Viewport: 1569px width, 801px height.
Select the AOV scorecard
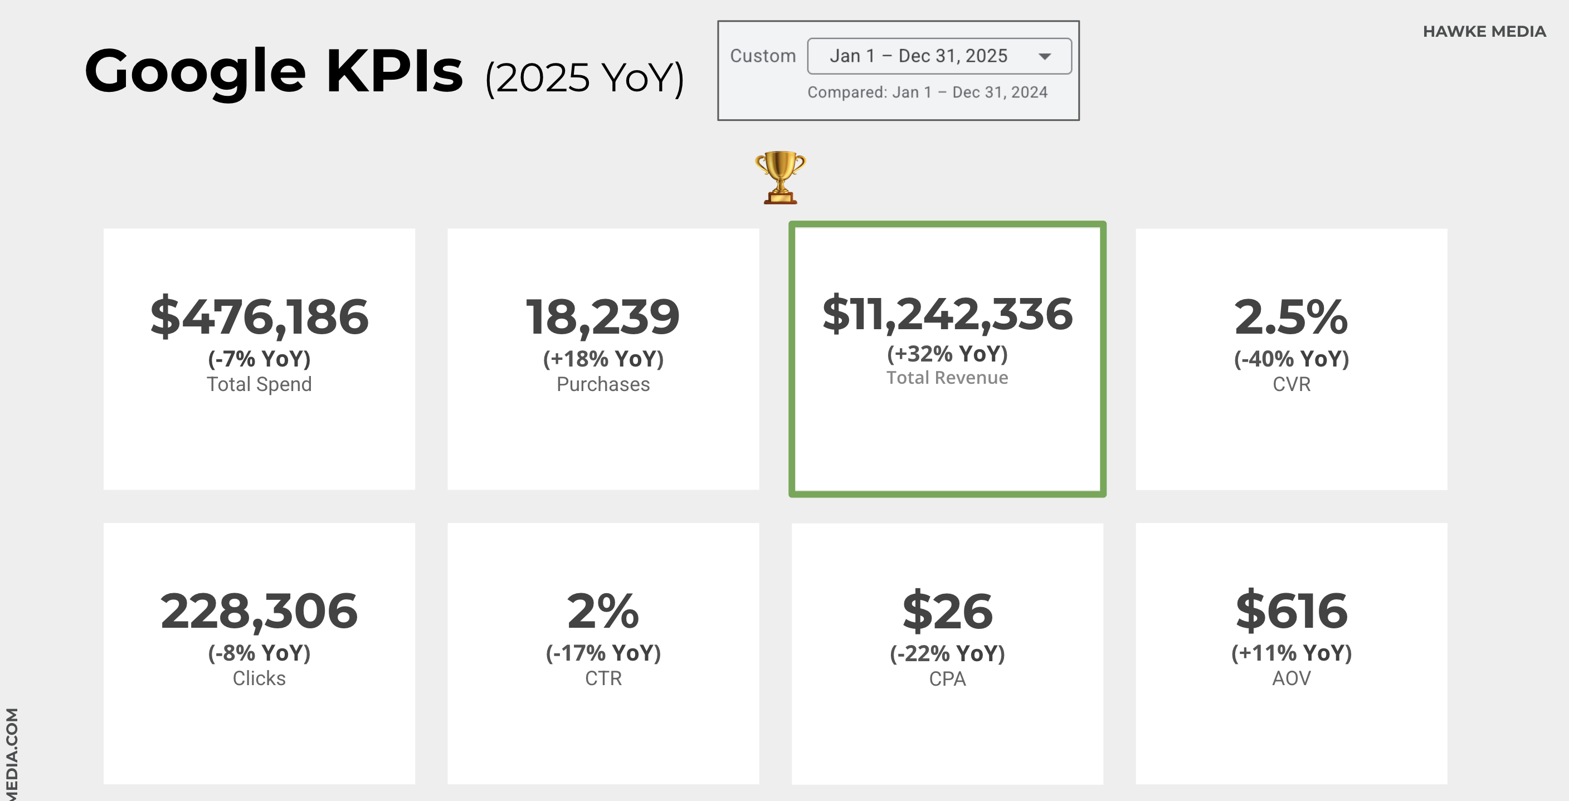tap(1292, 653)
